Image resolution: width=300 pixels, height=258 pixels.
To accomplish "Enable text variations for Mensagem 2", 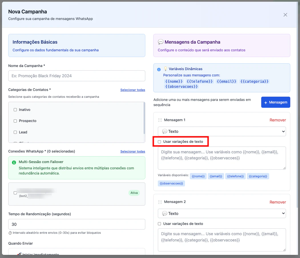I will (159, 224).
